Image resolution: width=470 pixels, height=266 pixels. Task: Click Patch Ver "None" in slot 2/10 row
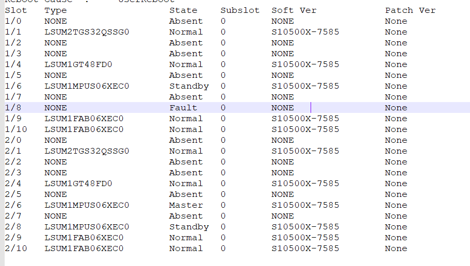(396, 248)
